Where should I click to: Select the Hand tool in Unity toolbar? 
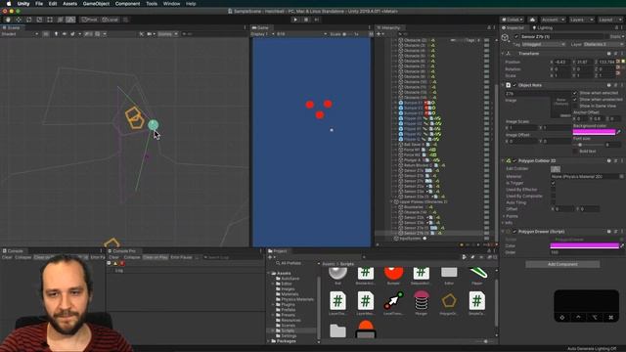8,20
